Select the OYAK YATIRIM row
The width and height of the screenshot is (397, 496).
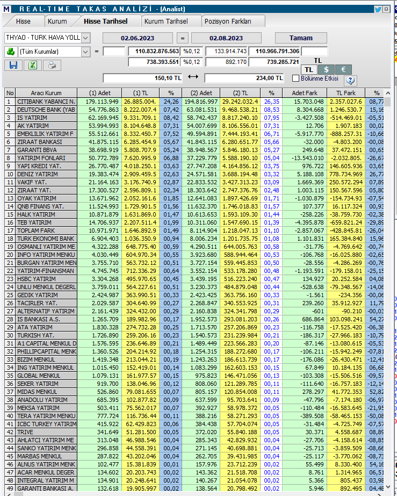tap(194, 198)
